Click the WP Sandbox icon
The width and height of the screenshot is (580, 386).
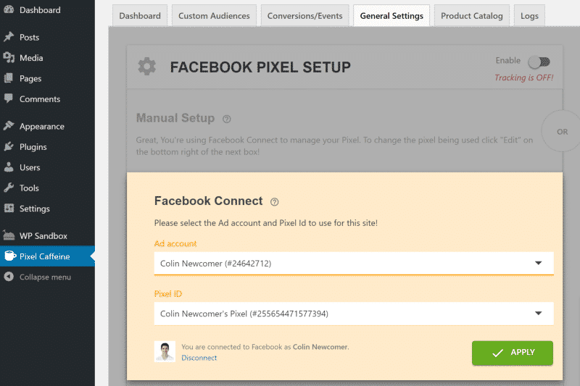9,235
